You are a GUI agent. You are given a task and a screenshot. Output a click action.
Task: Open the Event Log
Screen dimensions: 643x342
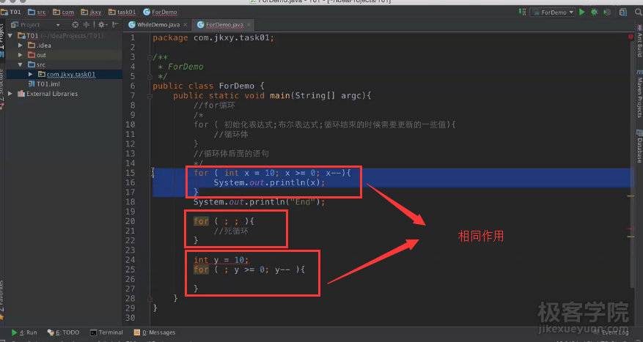[611, 332]
